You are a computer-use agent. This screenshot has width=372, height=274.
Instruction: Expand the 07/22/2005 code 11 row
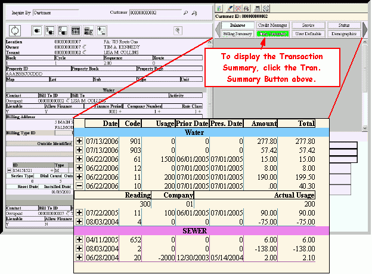coord(79,213)
